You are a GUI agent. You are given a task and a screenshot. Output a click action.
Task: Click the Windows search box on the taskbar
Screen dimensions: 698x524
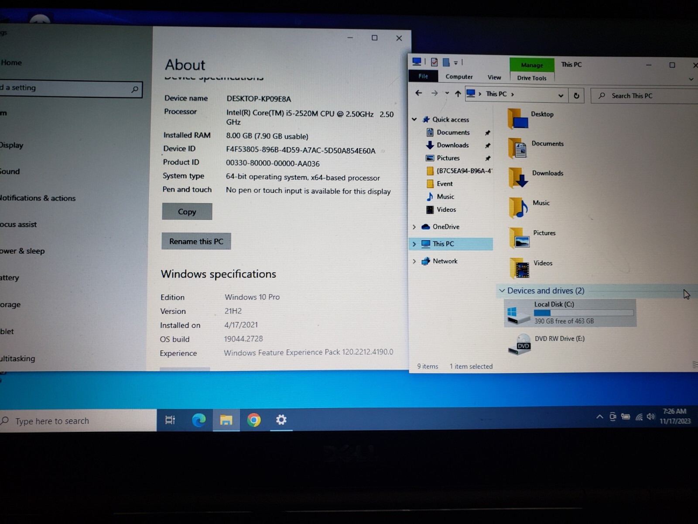point(79,421)
